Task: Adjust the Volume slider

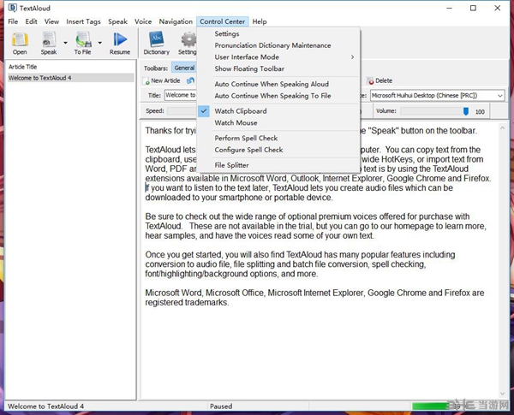Action: click(465, 111)
